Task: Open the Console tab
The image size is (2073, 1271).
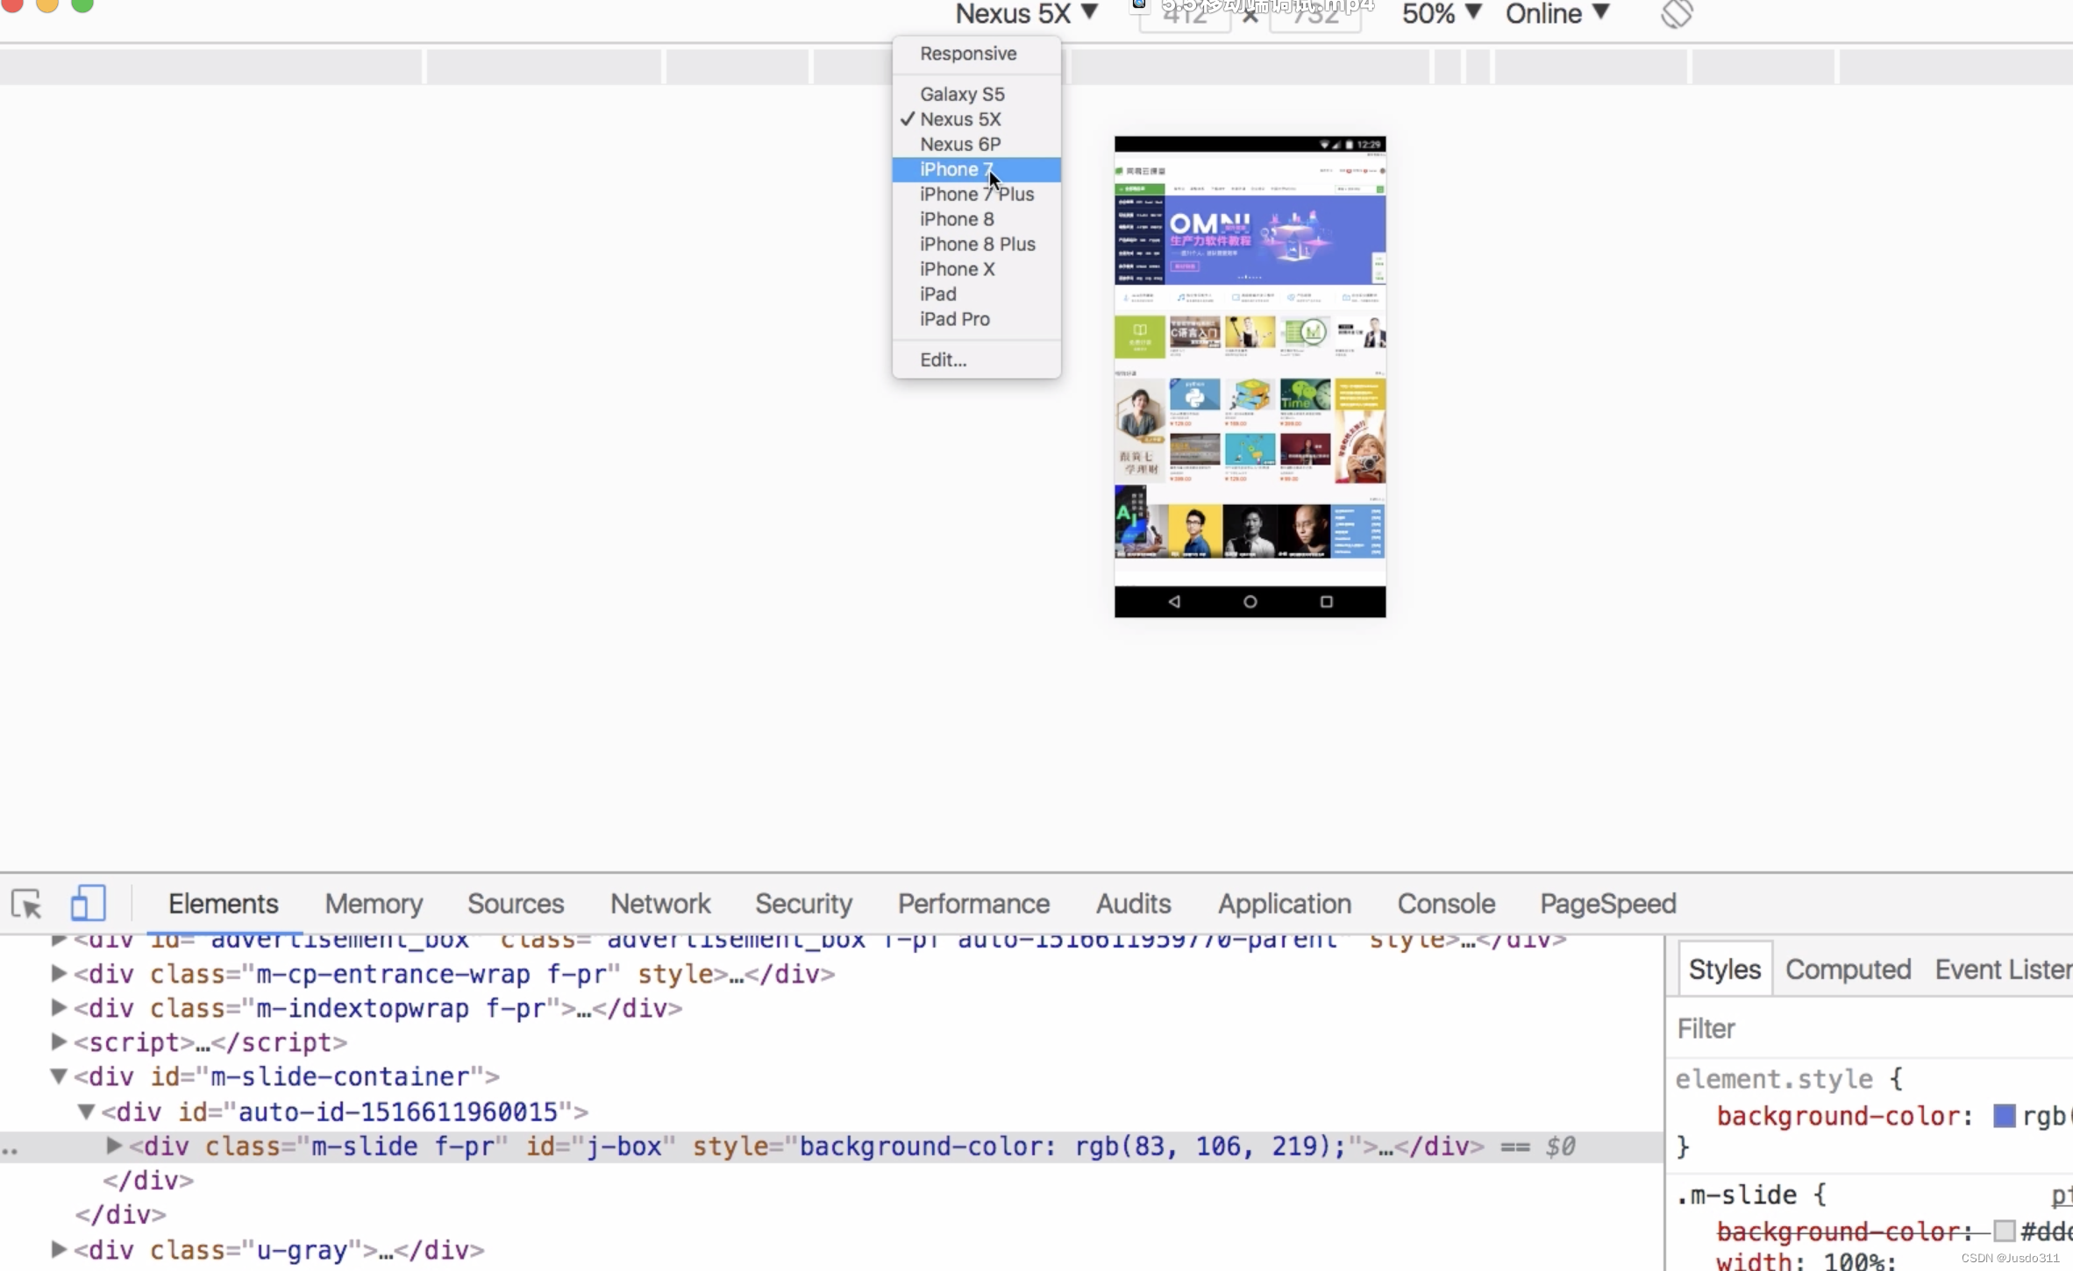Action: 1446,904
